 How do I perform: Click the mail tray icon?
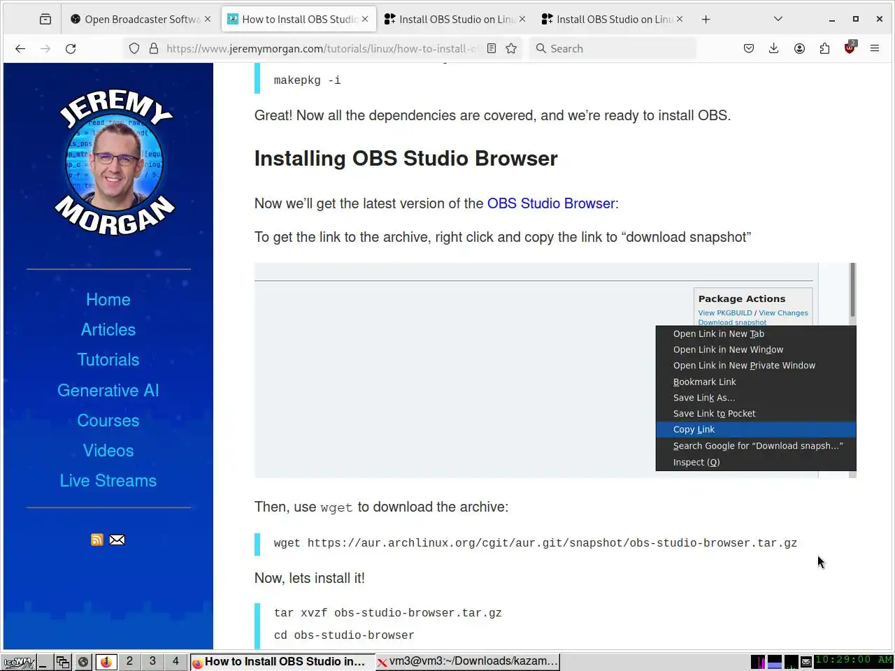(x=806, y=662)
